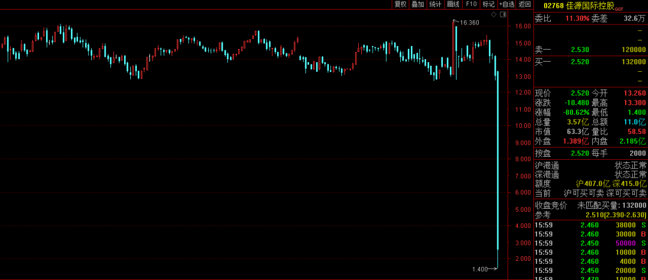Click the trade row 2.460 10000 B
The image size is (648, 280).
pos(590,252)
